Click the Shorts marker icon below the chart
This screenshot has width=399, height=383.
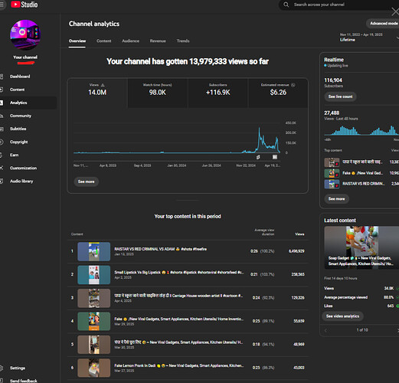click(x=258, y=157)
